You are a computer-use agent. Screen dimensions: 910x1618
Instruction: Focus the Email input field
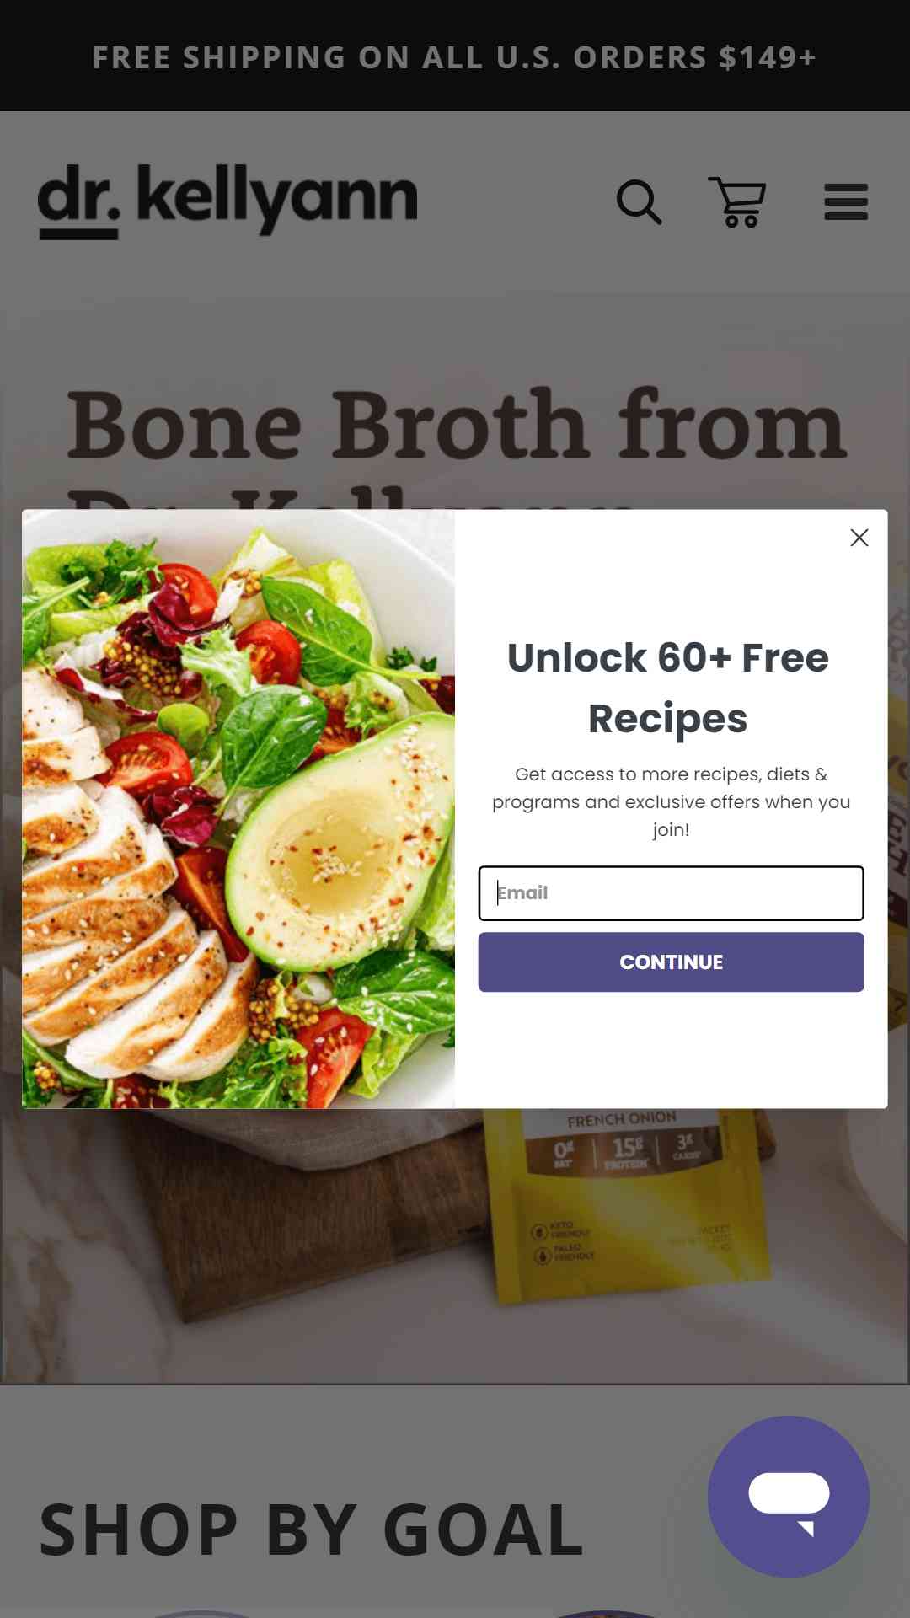pos(672,893)
